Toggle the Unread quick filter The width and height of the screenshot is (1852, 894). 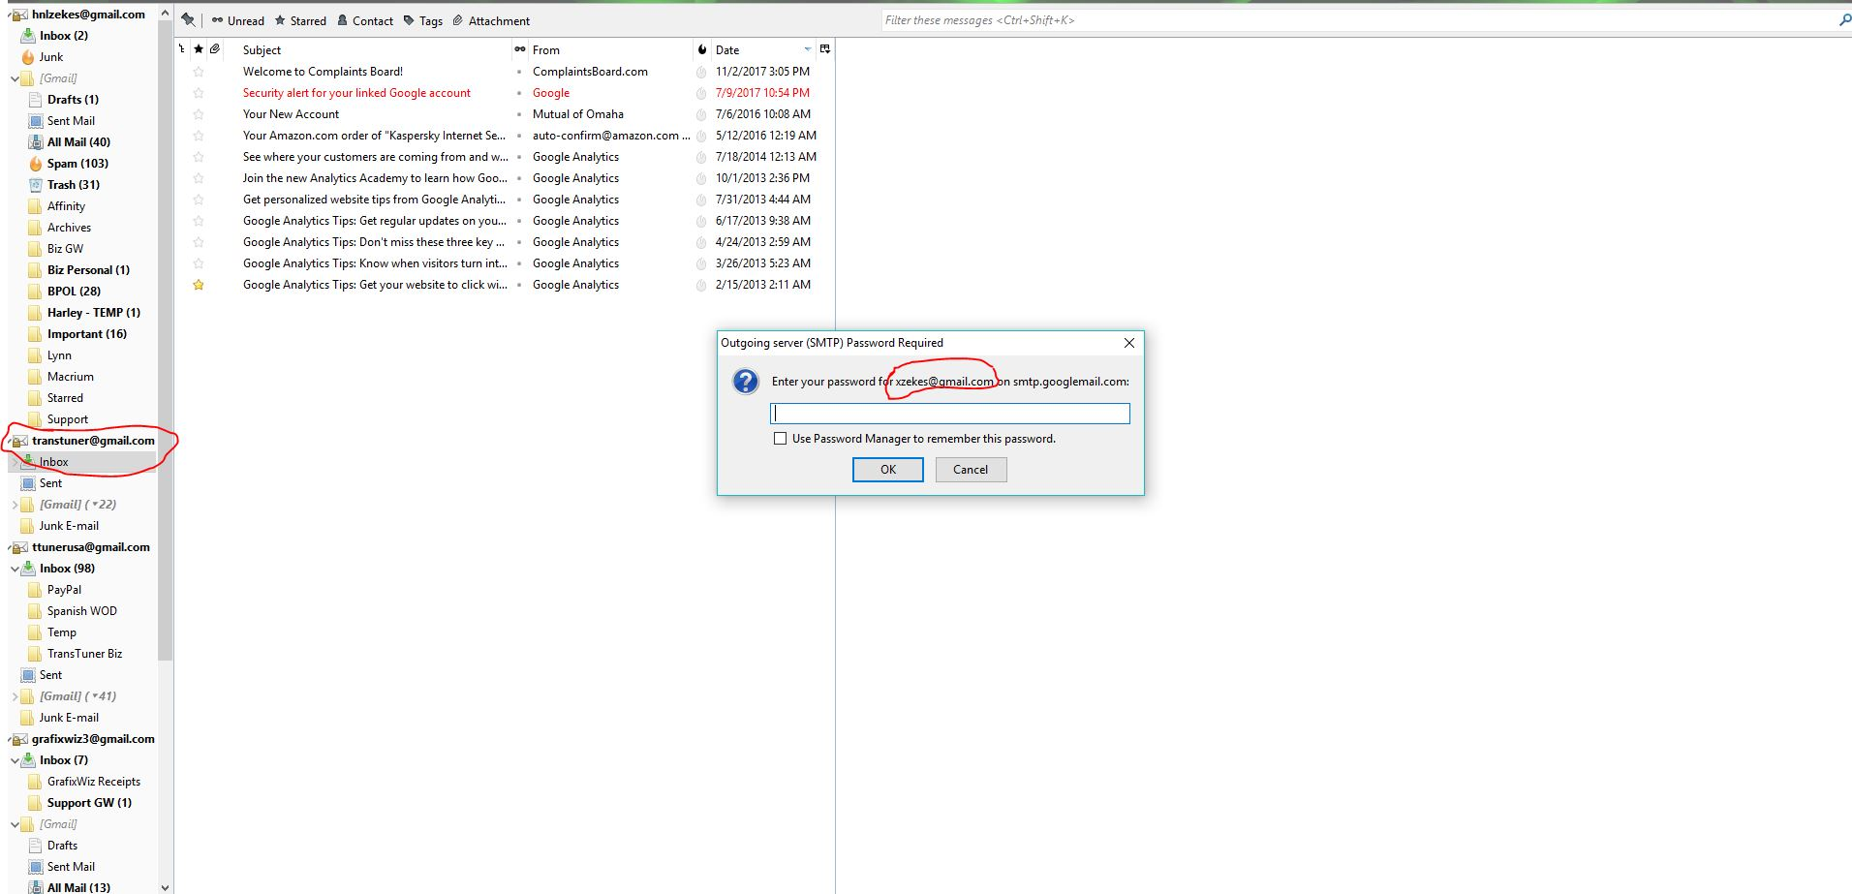pyautogui.click(x=238, y=20)
